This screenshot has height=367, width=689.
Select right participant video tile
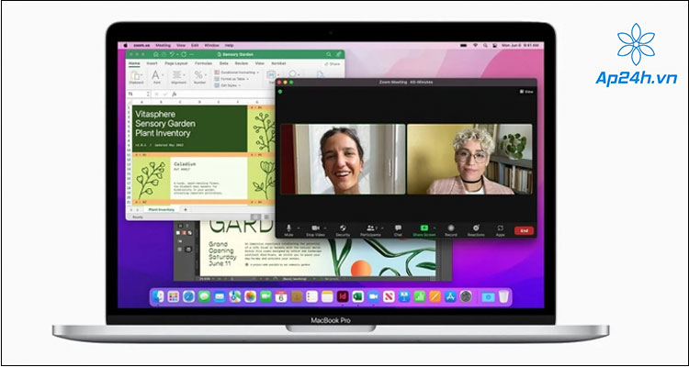[x=469, y=159]
